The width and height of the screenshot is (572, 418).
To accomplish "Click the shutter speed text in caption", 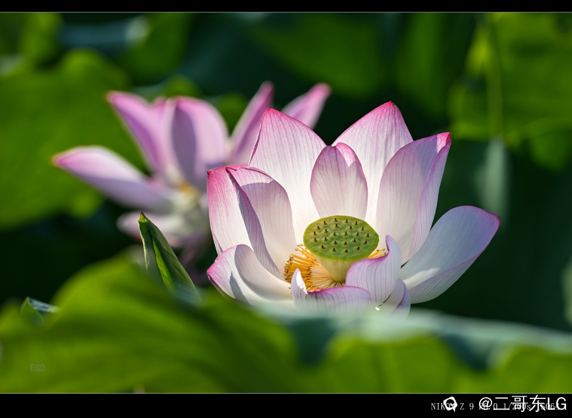I will click(518, 407).
